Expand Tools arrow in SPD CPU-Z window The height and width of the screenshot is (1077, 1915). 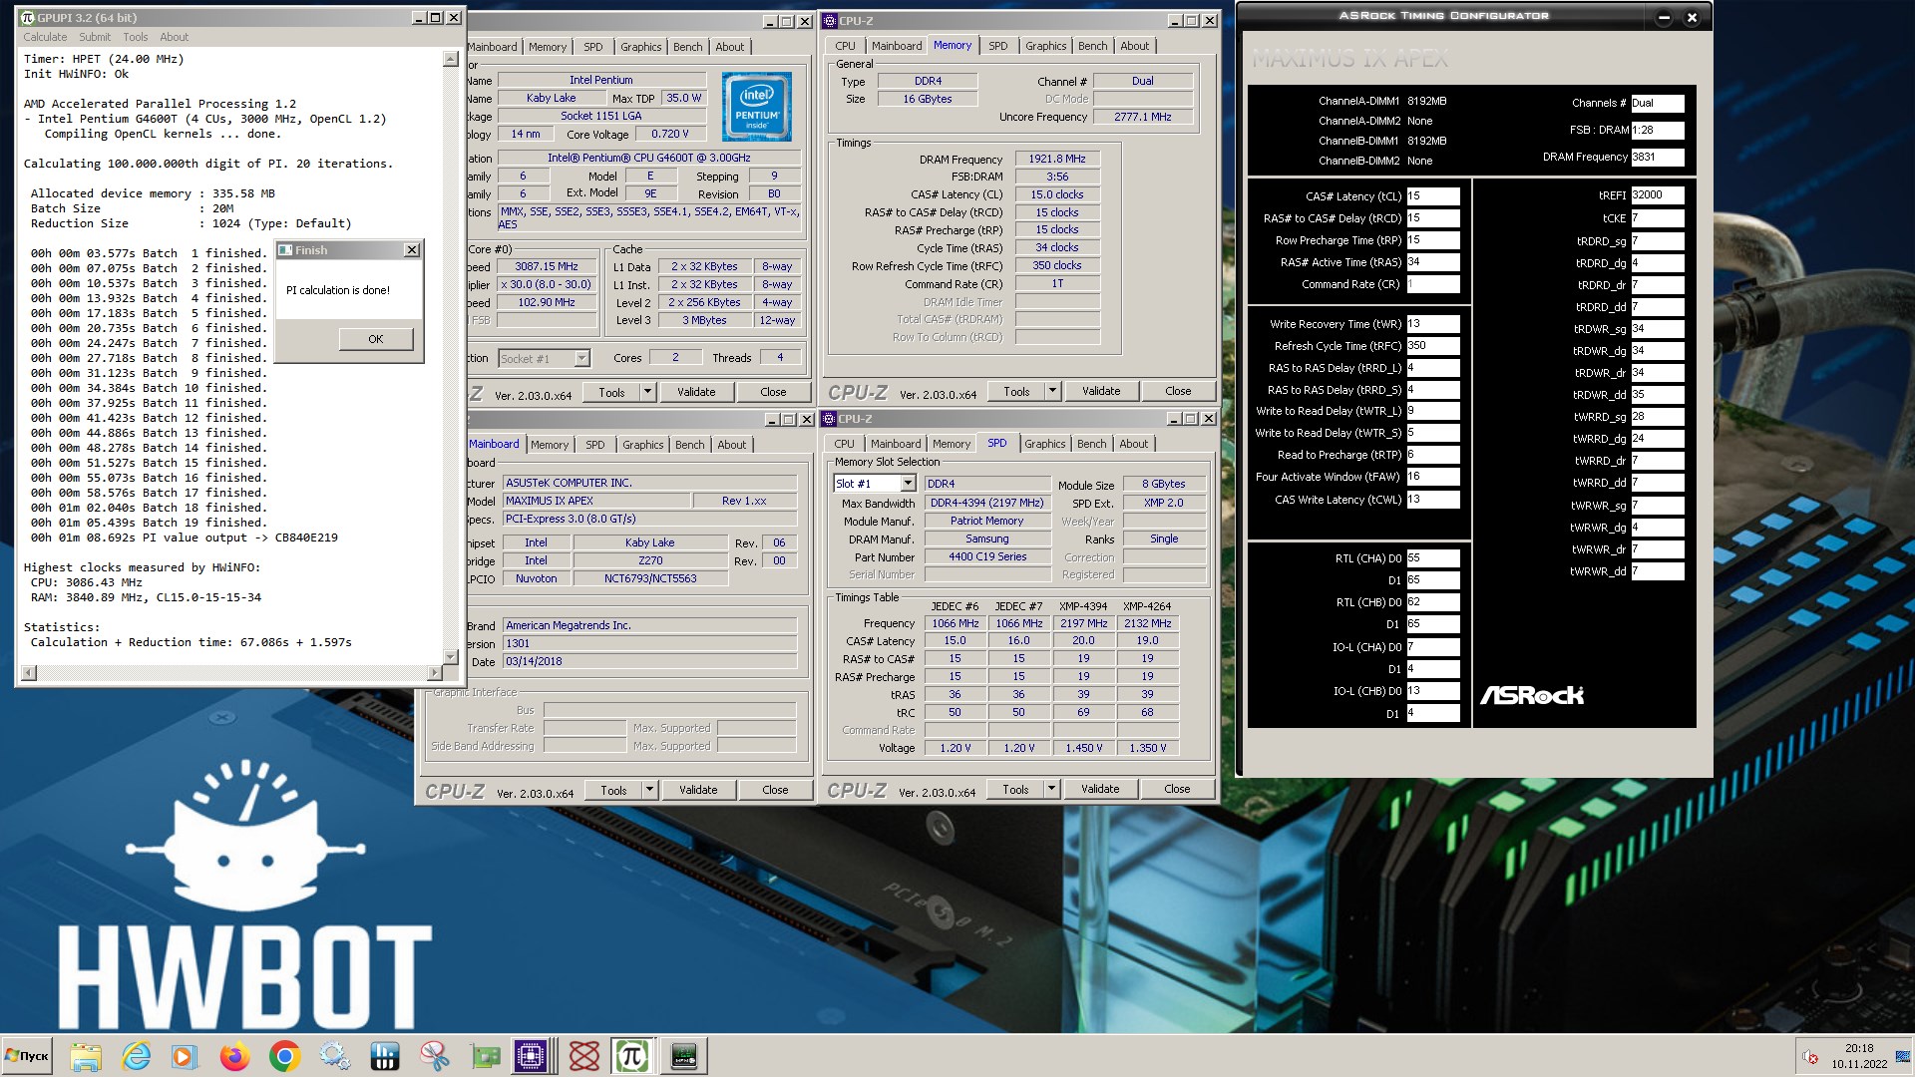[x=1051, y=789]
